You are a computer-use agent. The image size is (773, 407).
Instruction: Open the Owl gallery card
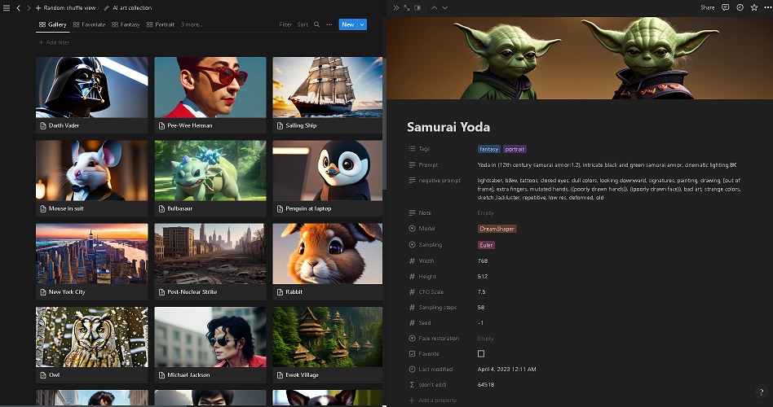click(x=91, y=344)
